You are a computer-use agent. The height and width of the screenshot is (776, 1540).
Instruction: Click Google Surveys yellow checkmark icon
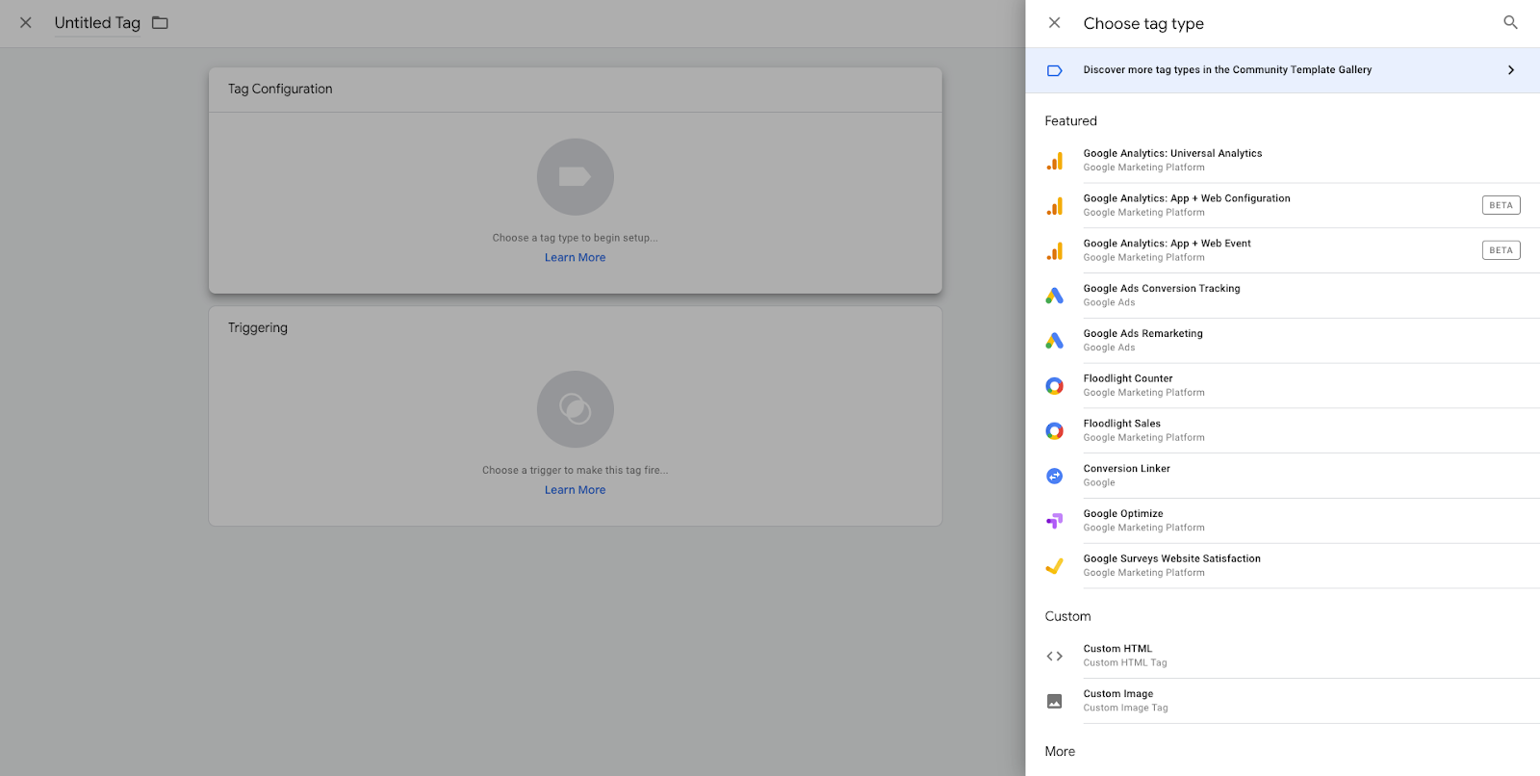click(x=1055, y=566)
